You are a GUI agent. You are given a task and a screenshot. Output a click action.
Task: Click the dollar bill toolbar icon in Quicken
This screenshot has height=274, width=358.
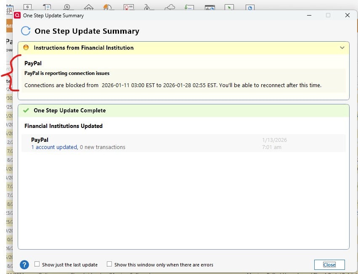click(x=28, y=7)
